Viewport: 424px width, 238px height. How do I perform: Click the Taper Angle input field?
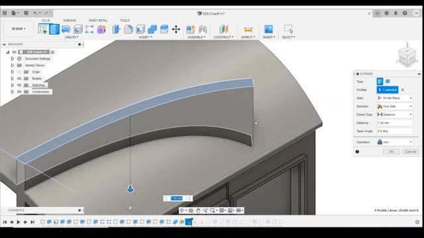[395, 131]
